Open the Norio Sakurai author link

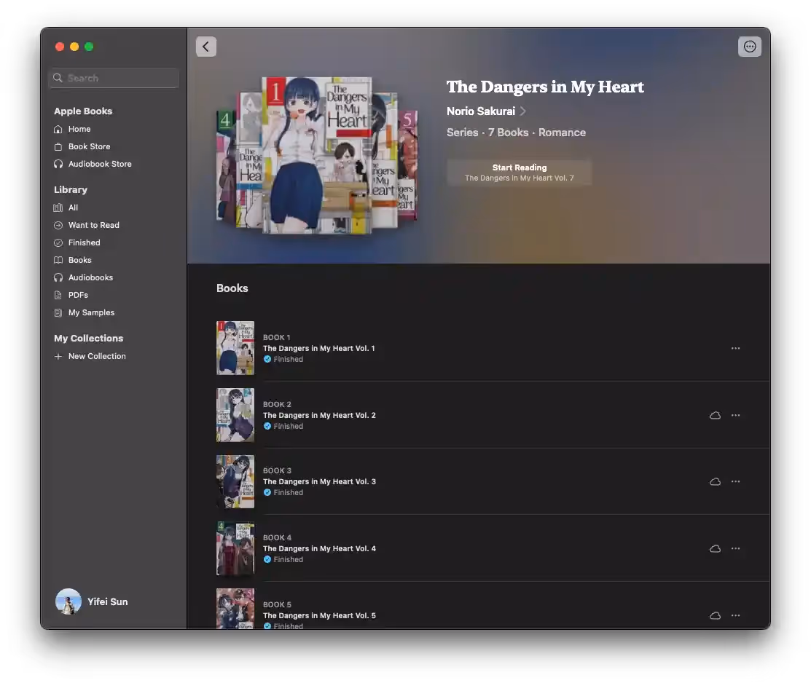(481, 111)
